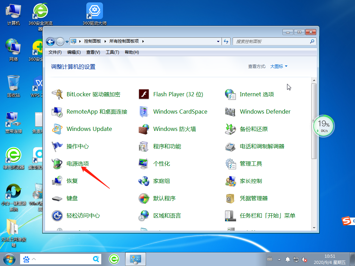This screenshot has height=266, width=355.
Task: Click the 家长控制 icon
Action: point(231,181)
